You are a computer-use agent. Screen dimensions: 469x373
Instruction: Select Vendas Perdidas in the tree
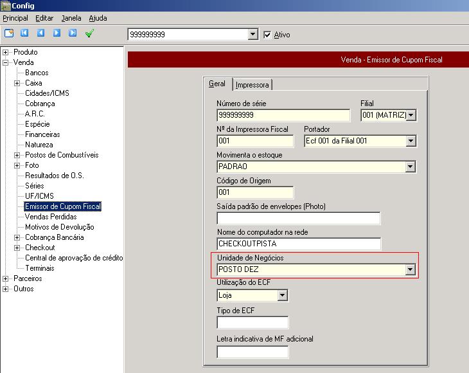50,217
